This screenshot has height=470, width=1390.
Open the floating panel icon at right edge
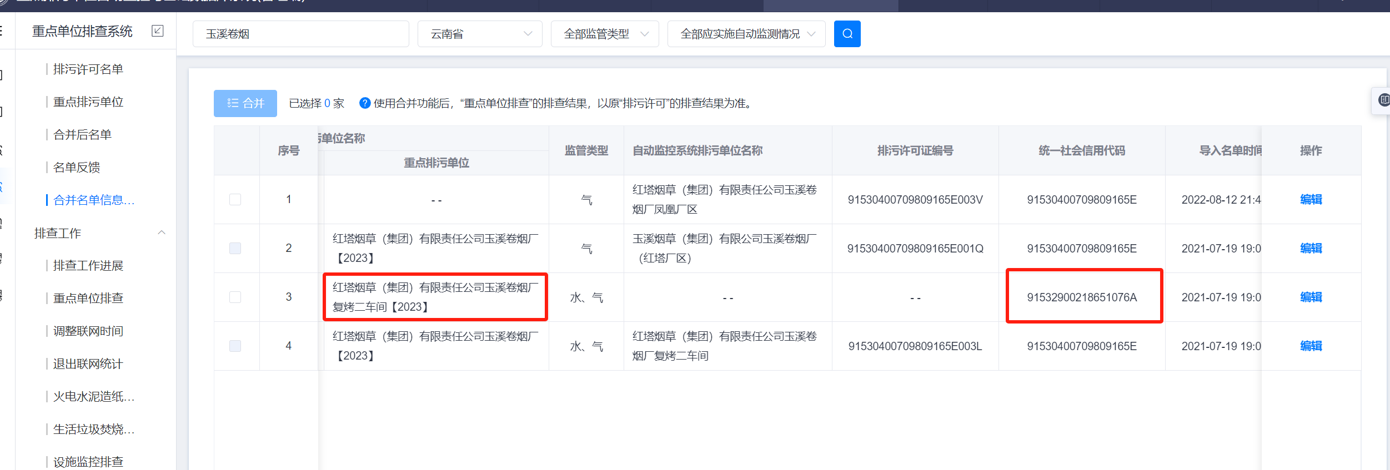pyautogui.click(x=1383, y=100)
